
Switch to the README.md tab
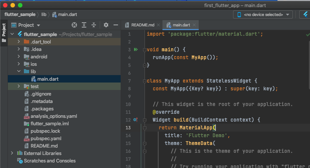pyautogui.click(x=143, y=25)
